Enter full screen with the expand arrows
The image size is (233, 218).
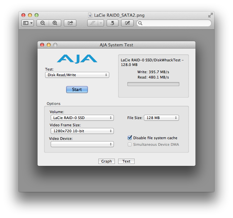coord(210,15)
